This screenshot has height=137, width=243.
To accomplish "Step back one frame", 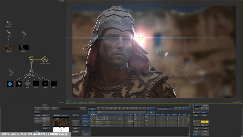I will [119, 109].
